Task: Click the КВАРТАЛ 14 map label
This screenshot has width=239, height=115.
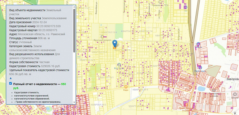Action: (x=146, y=31)
